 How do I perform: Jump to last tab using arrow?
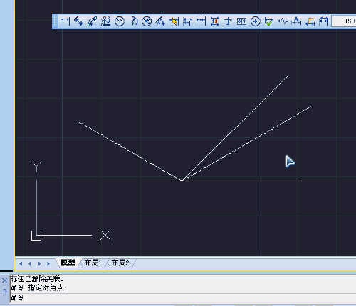(x=49, y=264)
